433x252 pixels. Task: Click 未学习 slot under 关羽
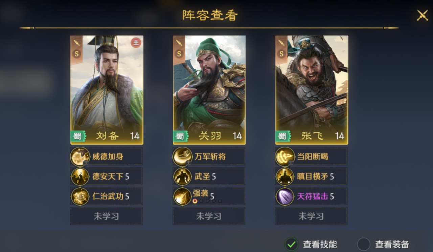(x=209, y=216)
